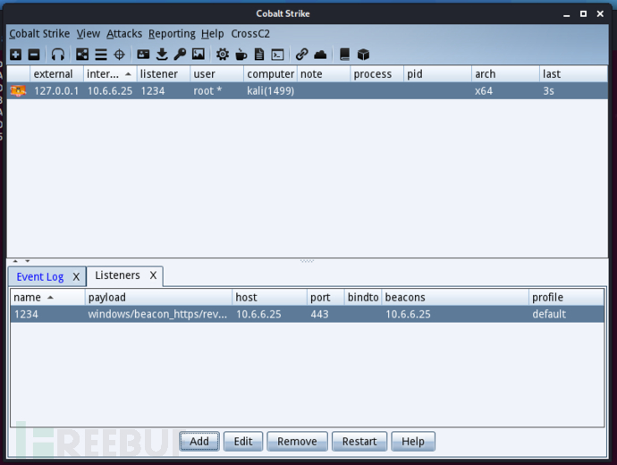Click the coffee cup icon in toolbar
The height and width of the screenshot is (465, 617).
(241, 55)
